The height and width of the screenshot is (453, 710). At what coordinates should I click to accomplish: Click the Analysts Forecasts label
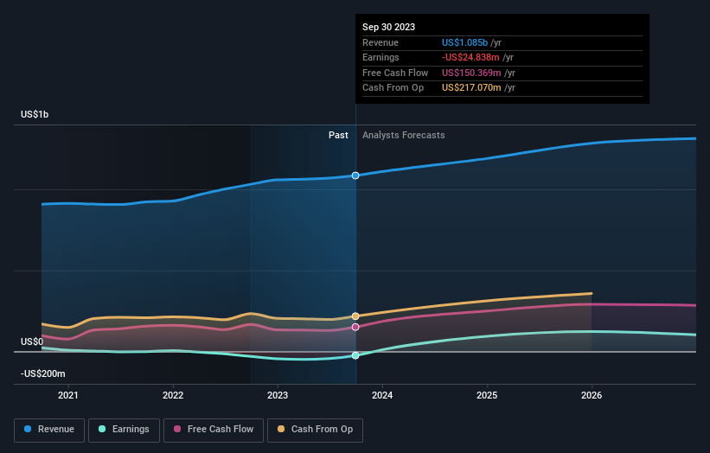coord(404,136)
